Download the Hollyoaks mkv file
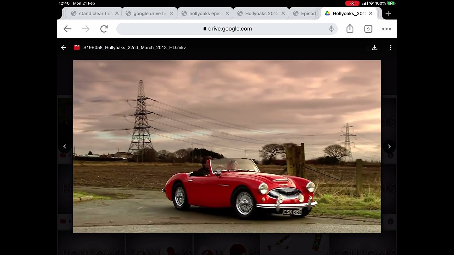Viewport: 454px width, 255px height. pyautogui.click(x=375, y=47)
